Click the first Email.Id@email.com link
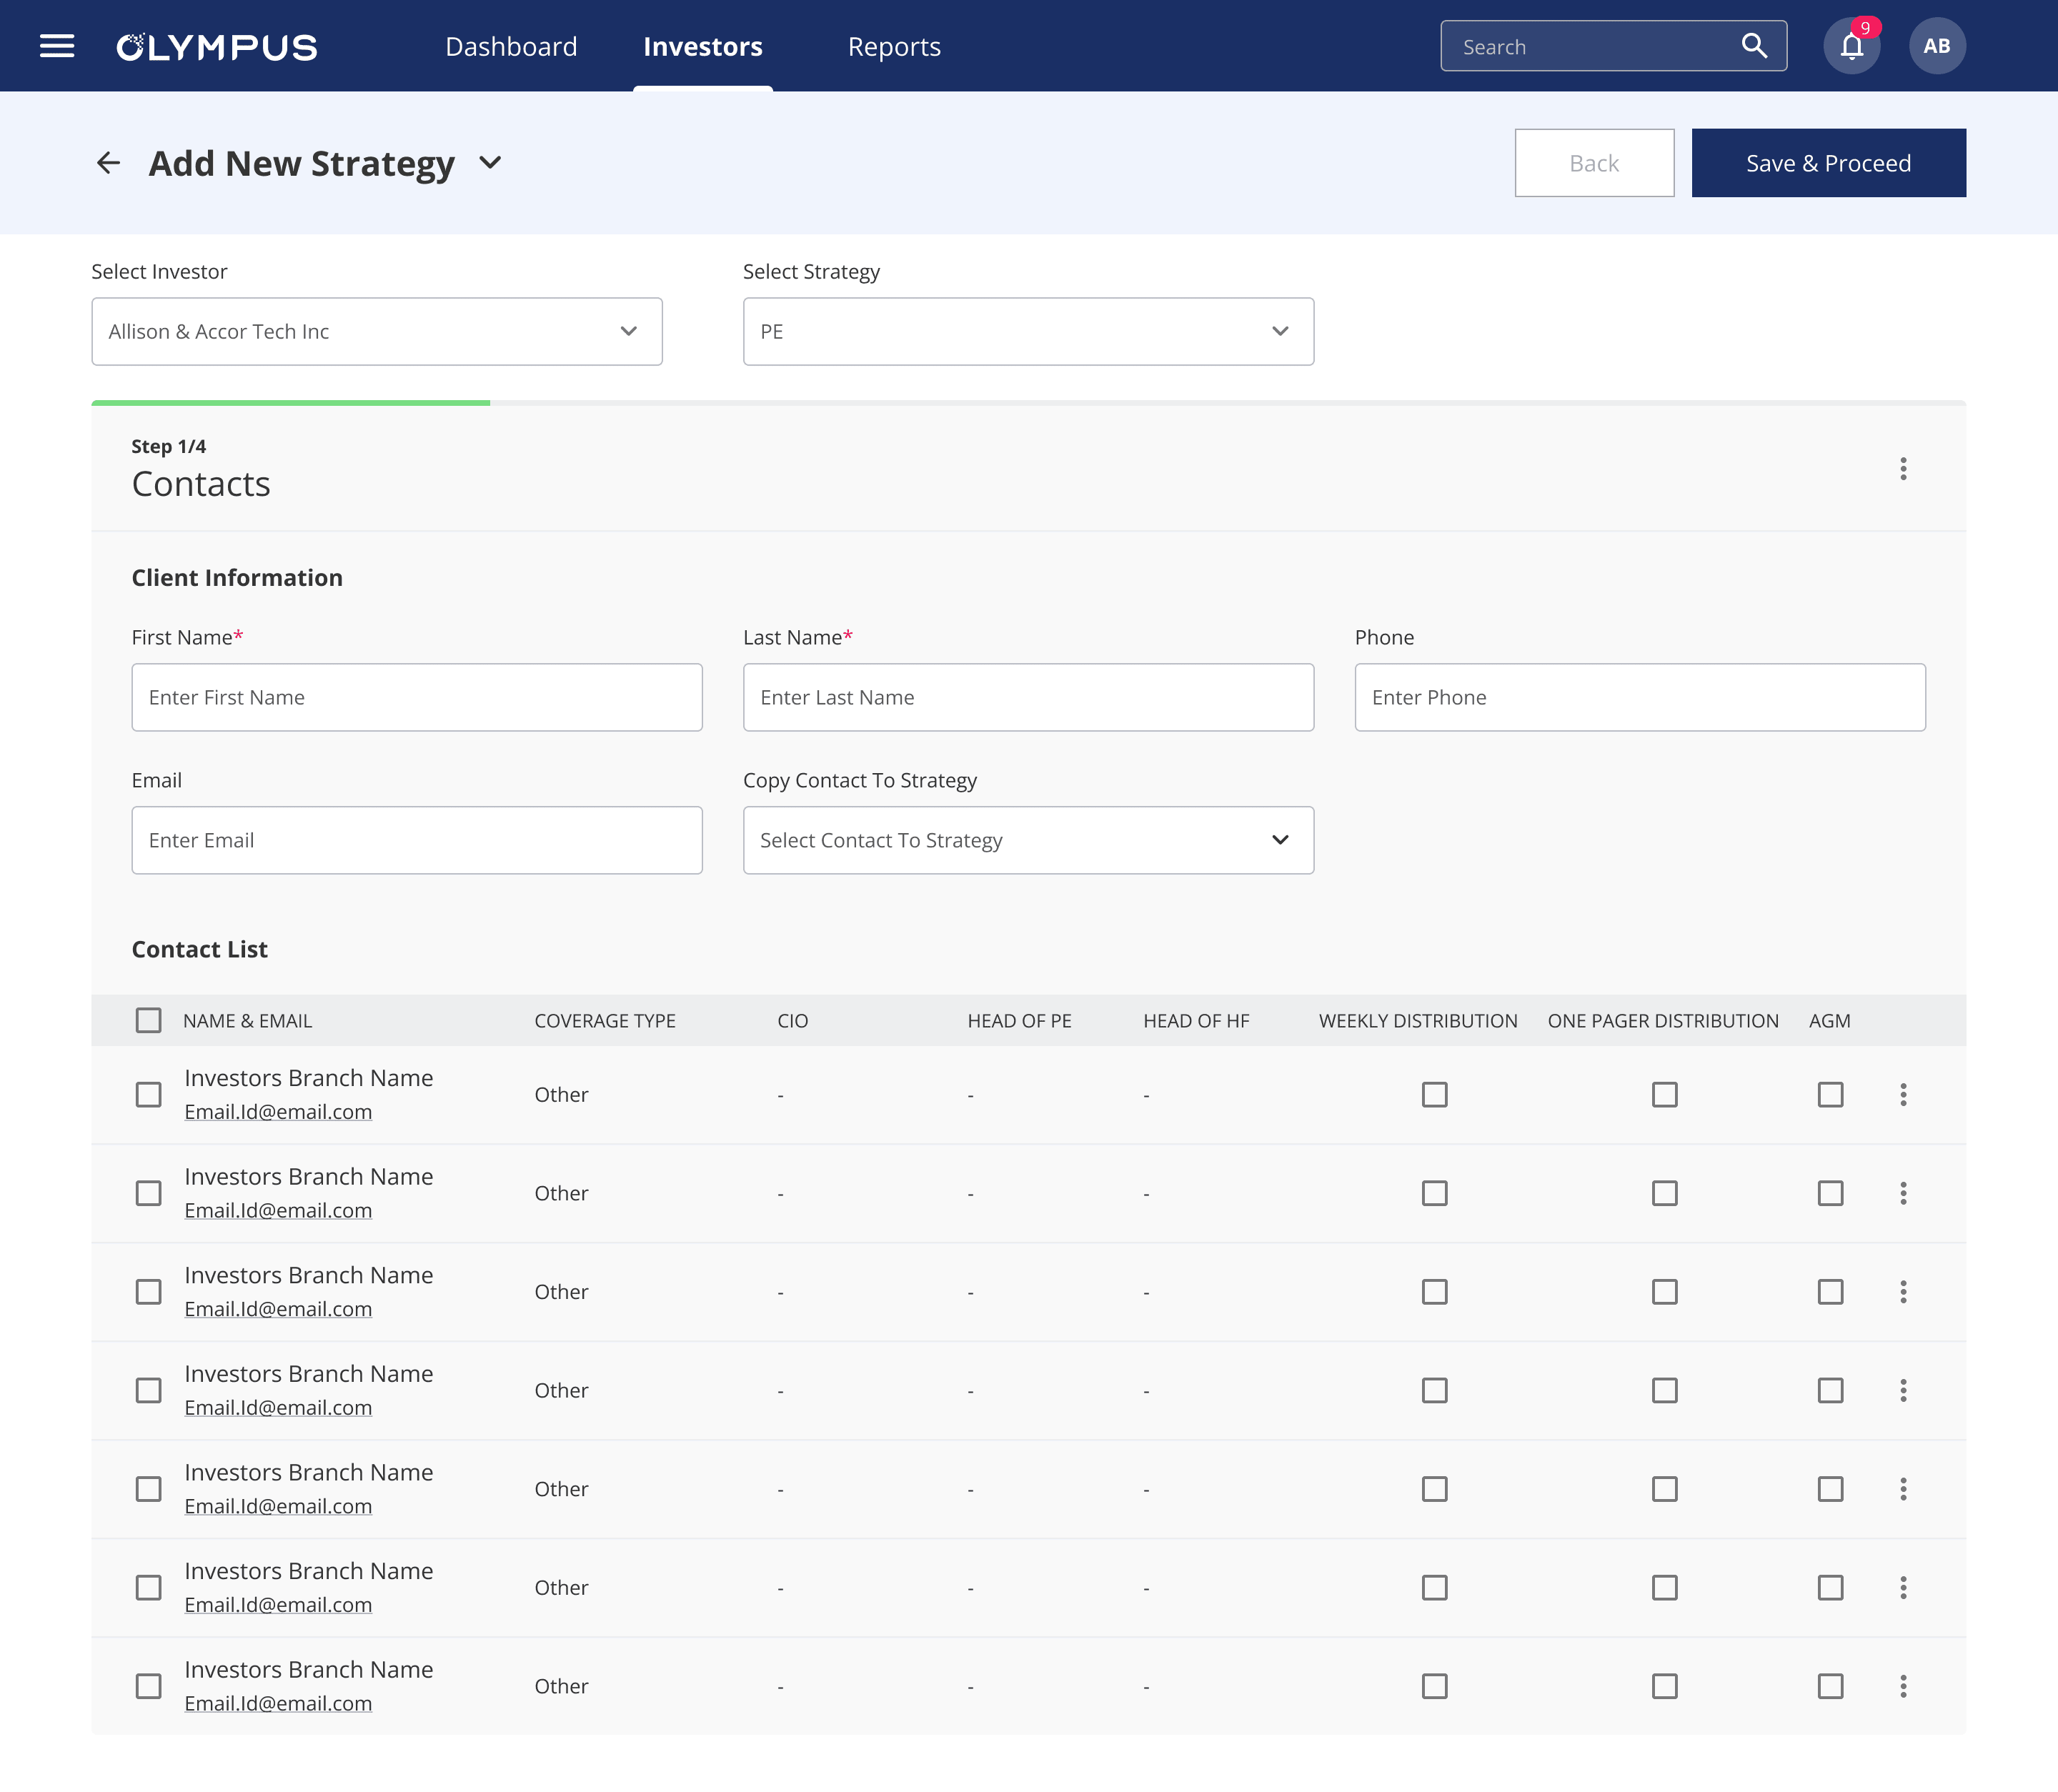Viewport: 2058px width, 1792px height. pos(278,1112)
